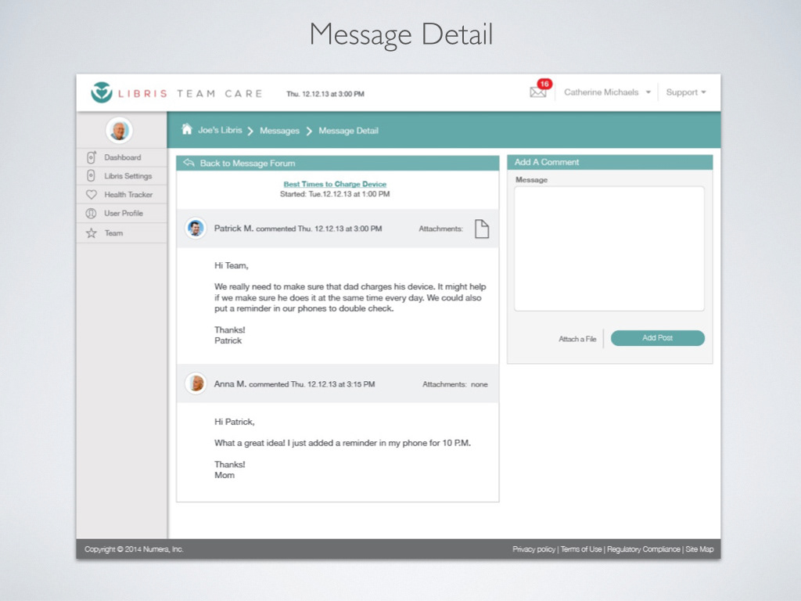The image size is (801, 601).
Task: Click the 'Add A Comment' panel header
Action: (610, 162)
